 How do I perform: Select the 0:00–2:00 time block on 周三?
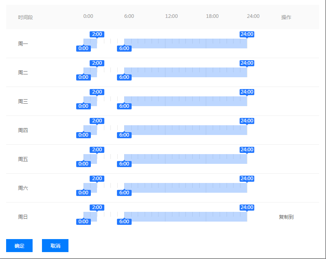pyautogui.click(x=90, y=101)
